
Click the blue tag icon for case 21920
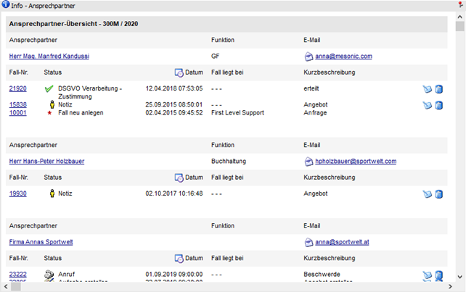(428, 89)
